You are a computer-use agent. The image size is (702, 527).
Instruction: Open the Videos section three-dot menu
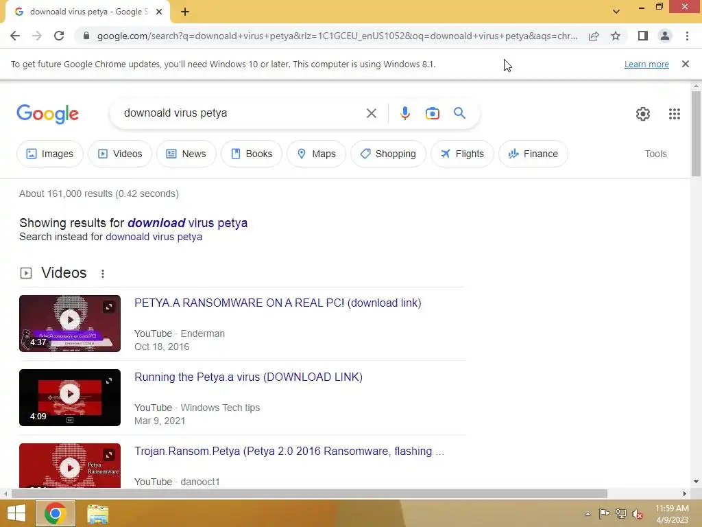coord(103,273)
